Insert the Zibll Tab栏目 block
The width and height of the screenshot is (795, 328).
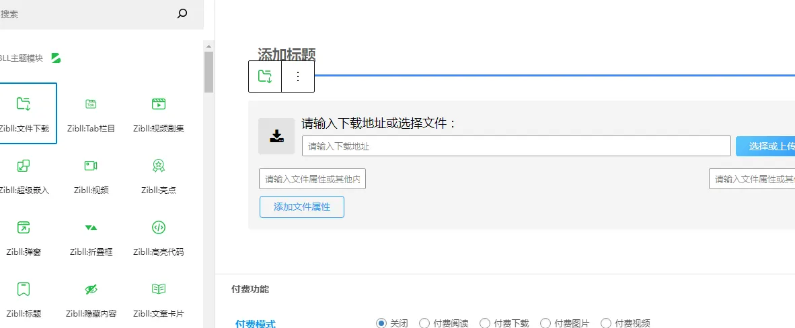[91, 113]
